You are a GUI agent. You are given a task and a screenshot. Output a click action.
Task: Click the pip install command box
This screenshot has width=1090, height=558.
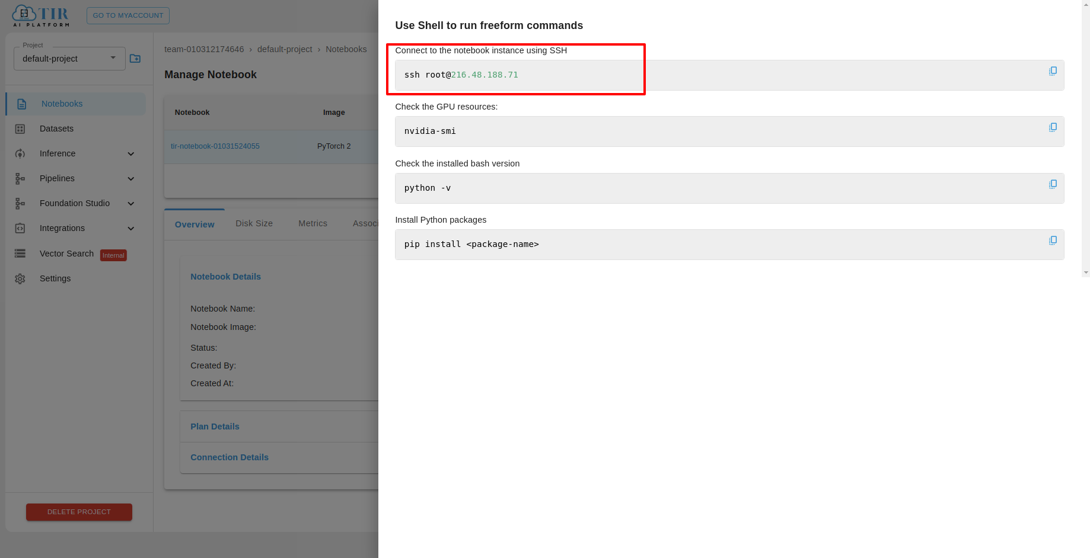click(x=729, y=245)
